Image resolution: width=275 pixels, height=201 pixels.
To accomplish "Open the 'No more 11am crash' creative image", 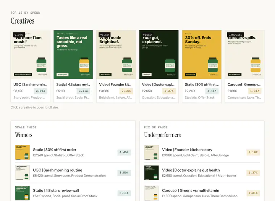I will tap(30, 55).
